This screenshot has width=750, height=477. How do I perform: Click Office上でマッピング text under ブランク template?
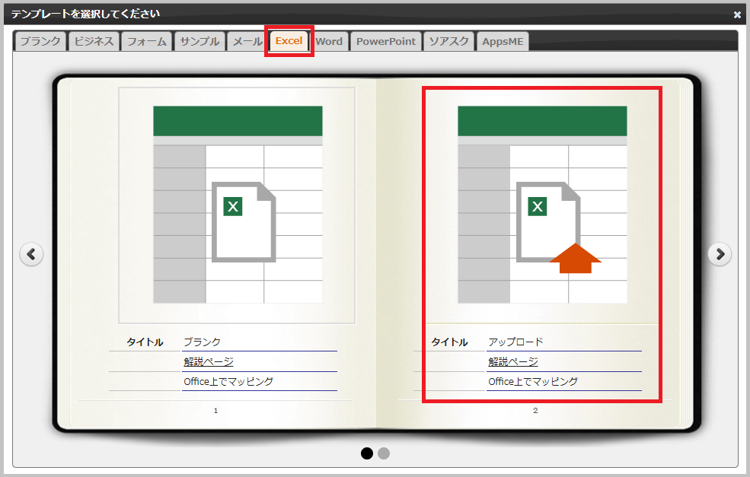point(228,382)
